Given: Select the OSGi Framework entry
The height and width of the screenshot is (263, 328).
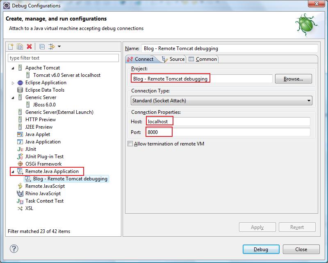Looking at the screenshot, I should (43, 164).
